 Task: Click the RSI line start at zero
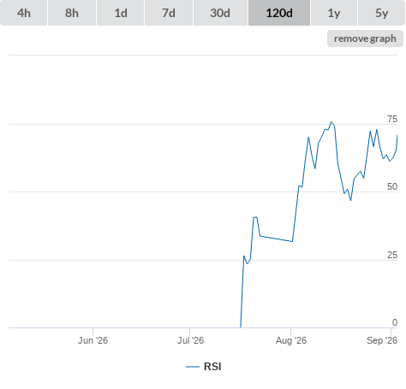pyautogui.click(x=241, y=327)
